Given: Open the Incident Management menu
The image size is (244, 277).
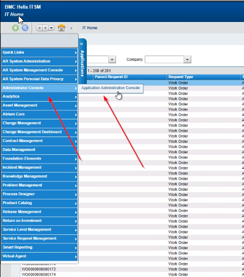Looking at the screenshot, I should pyautogui.click(x=39, y=167).
